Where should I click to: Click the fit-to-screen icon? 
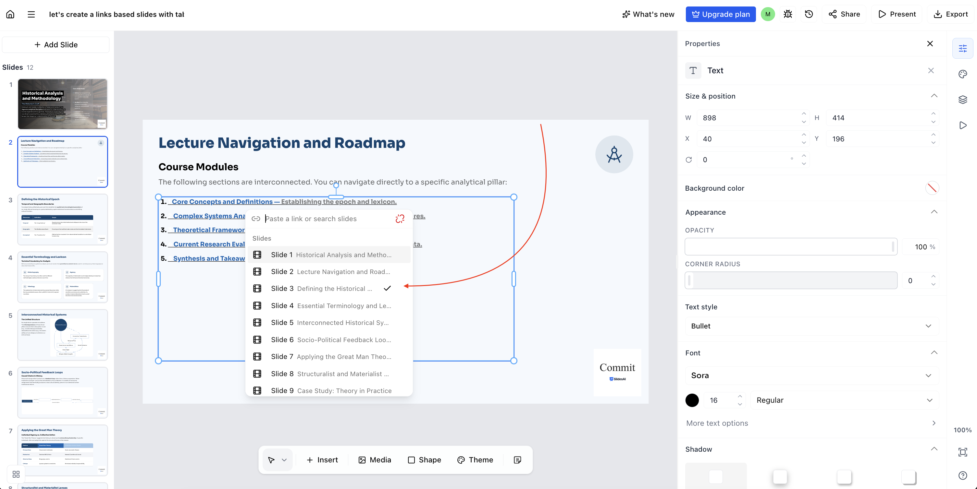[x=963, y=452]
